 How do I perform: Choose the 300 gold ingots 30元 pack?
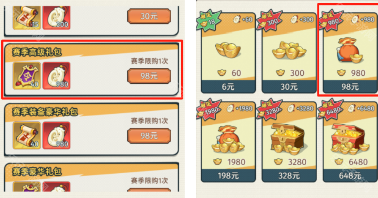click(289, 53)
